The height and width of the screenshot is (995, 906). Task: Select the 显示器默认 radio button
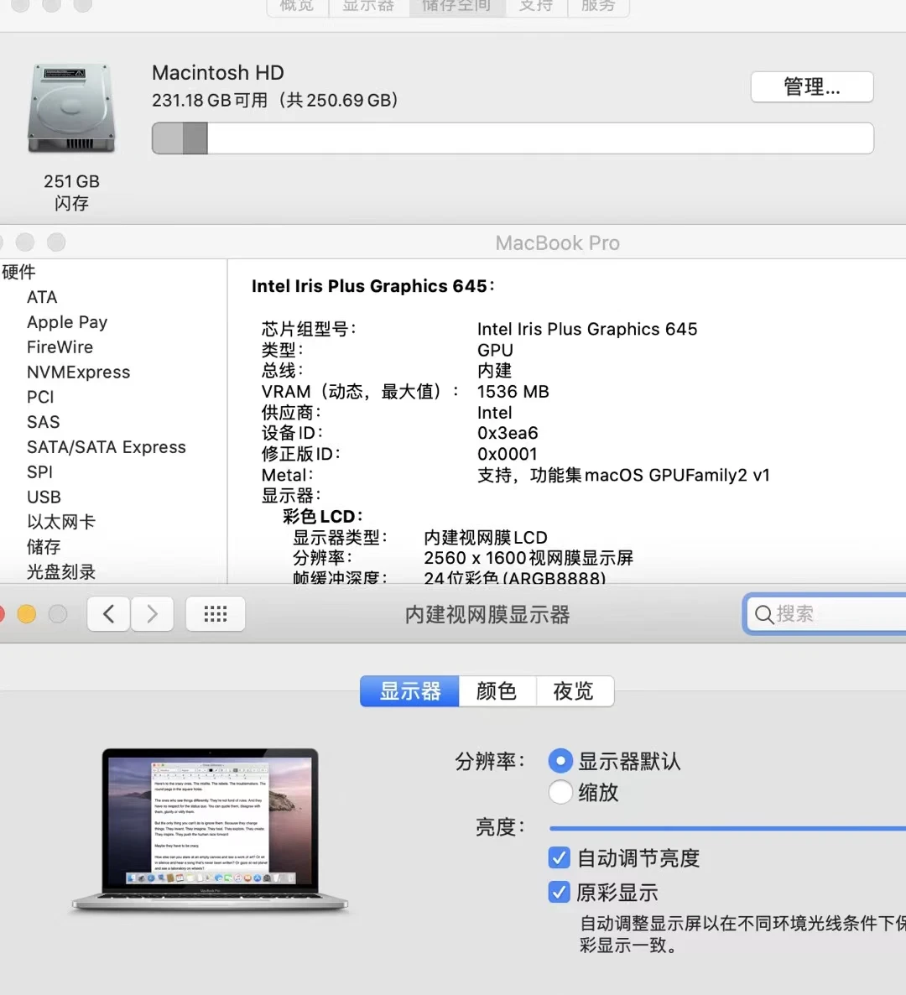[560, 761]
